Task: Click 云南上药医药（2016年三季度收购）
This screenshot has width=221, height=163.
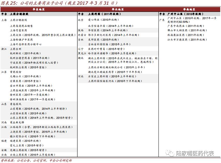Action: click(x=33, y=155)
